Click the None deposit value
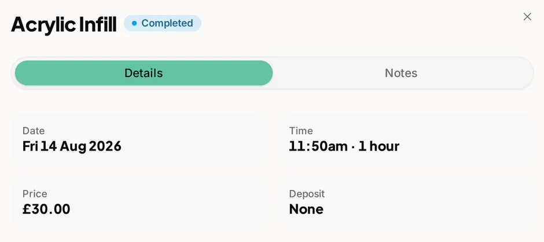Viewport: 544px width, 242px height. (306, 209)
